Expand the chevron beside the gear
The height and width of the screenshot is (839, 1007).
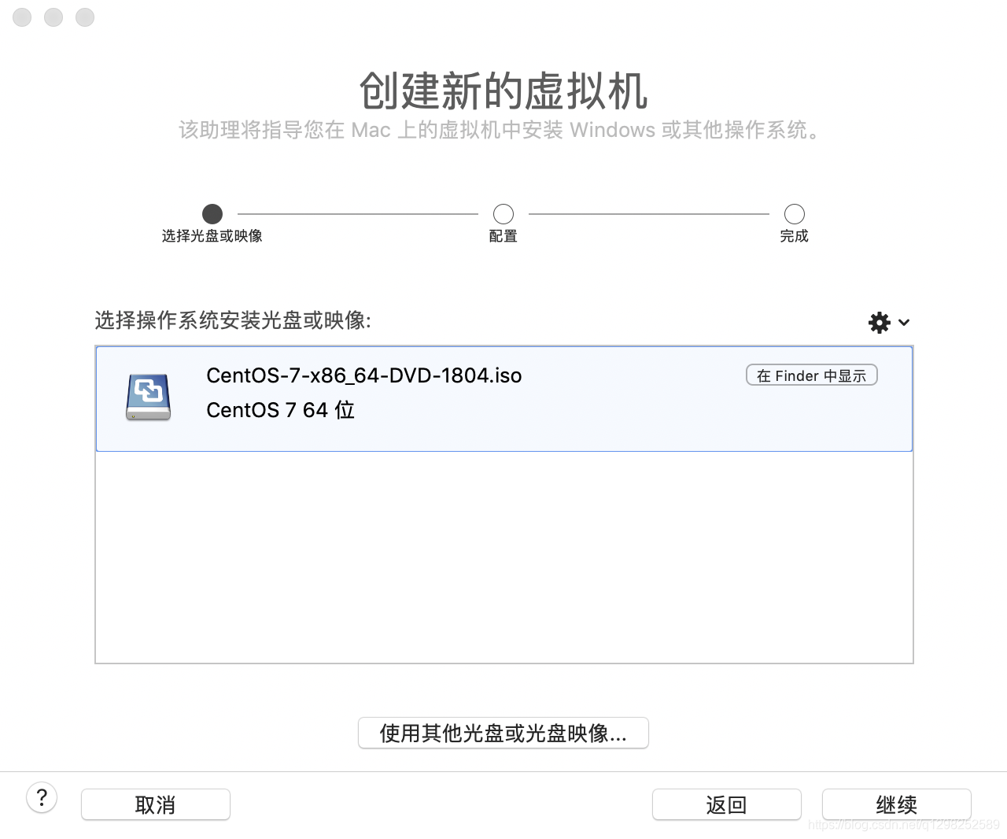[904, 323]
